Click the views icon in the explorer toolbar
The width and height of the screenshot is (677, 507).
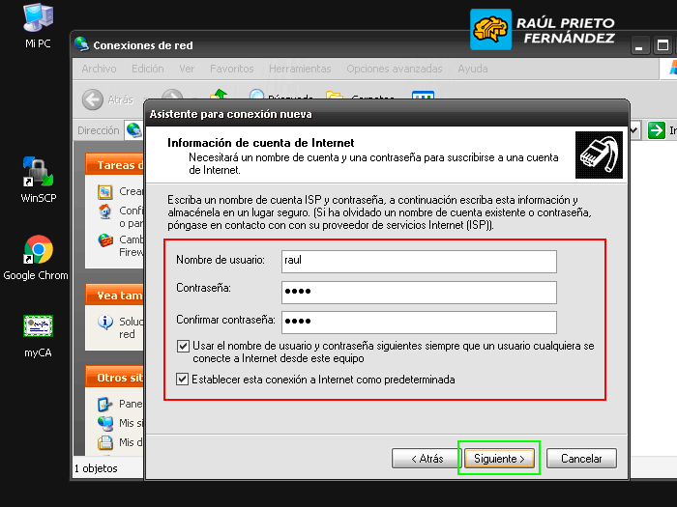(x=423, y=97)
